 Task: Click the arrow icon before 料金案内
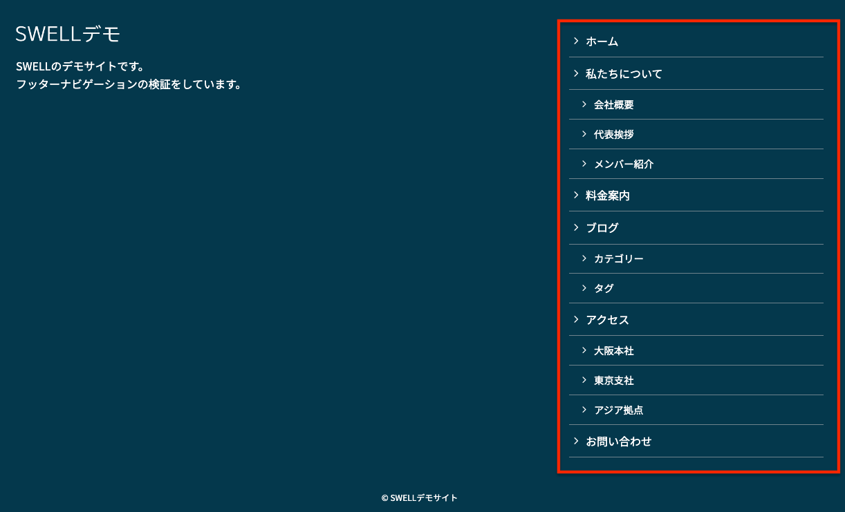[x=577, y=195]
